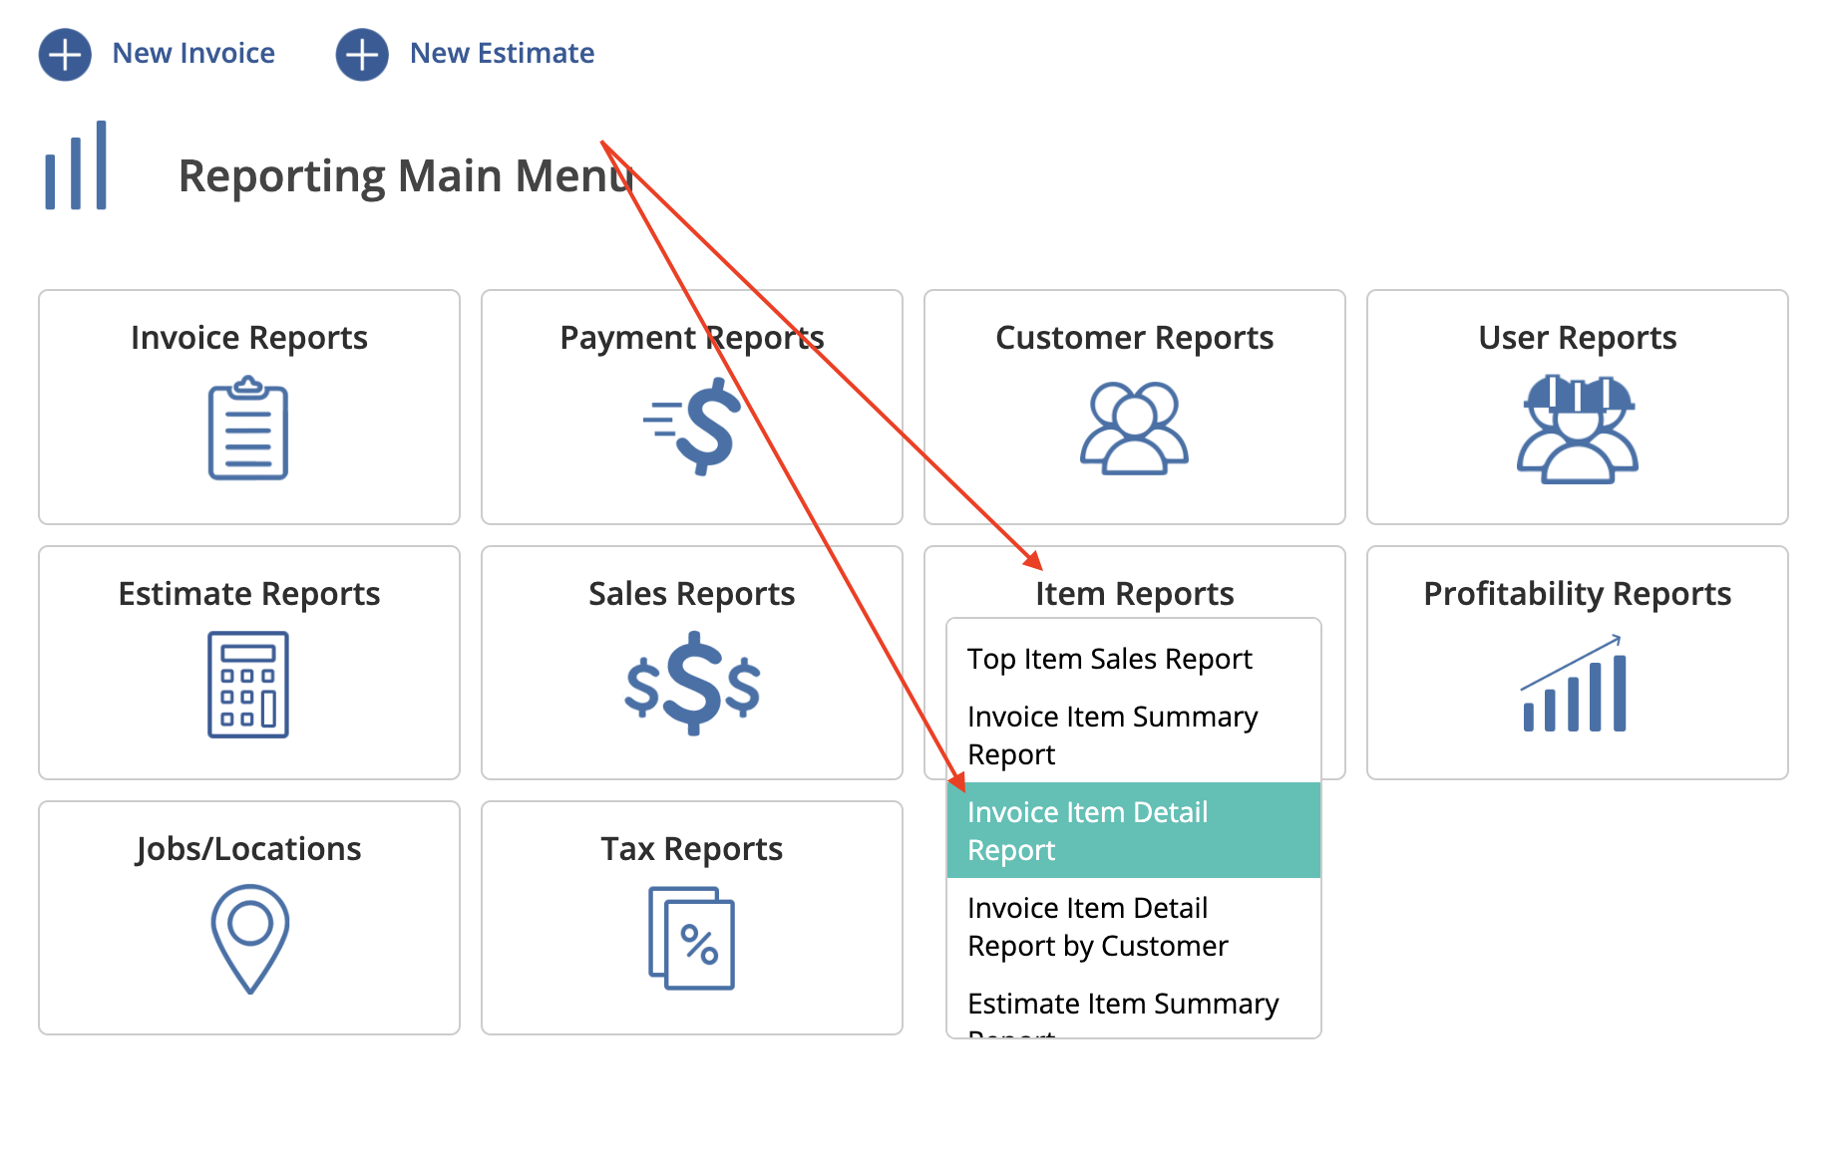Click the User Reports hard-hat workers icon

[1576, 429]
